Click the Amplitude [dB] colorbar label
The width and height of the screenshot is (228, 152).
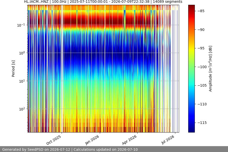[x=211, y=69]
